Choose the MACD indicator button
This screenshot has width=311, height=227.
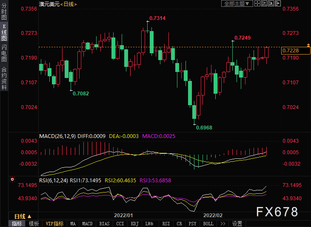(87, 224)
